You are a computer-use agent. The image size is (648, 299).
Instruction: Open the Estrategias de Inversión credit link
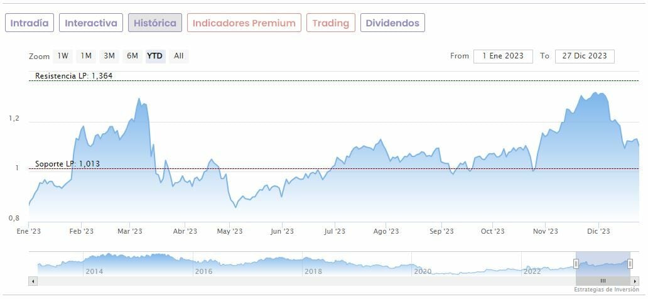(x=606, y=290)
